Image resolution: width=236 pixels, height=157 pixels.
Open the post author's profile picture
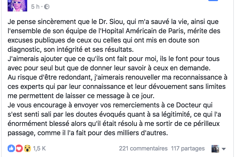pos(17,5)
